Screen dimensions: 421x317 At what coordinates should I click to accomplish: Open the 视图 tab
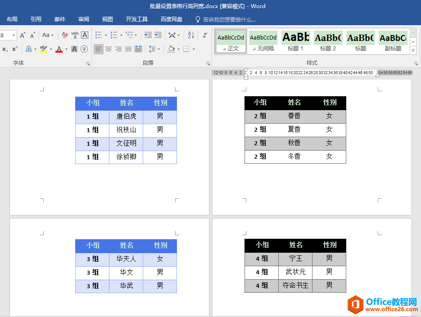[x=108, y=19]
